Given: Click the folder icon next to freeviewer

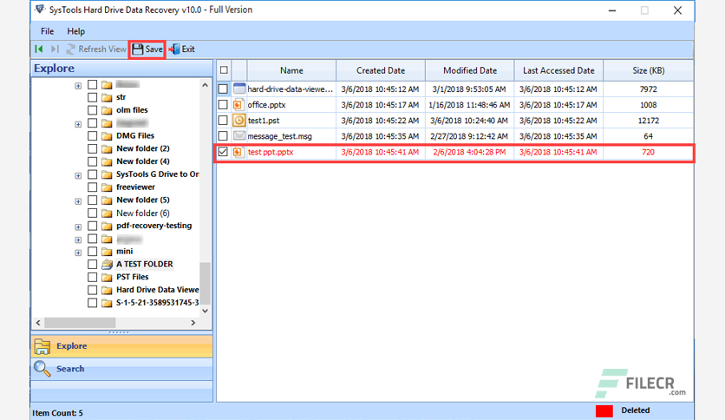Looking at the screenshot, I should coord(107,187).
